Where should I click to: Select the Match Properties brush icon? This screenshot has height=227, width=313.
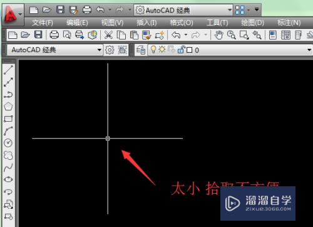click(146, 35)
